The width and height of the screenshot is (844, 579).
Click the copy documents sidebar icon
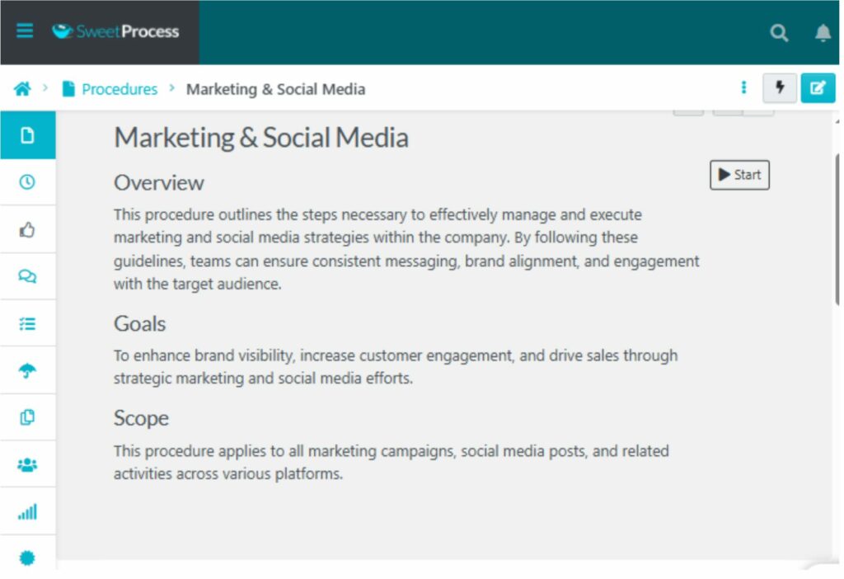[x=27, y=417]
